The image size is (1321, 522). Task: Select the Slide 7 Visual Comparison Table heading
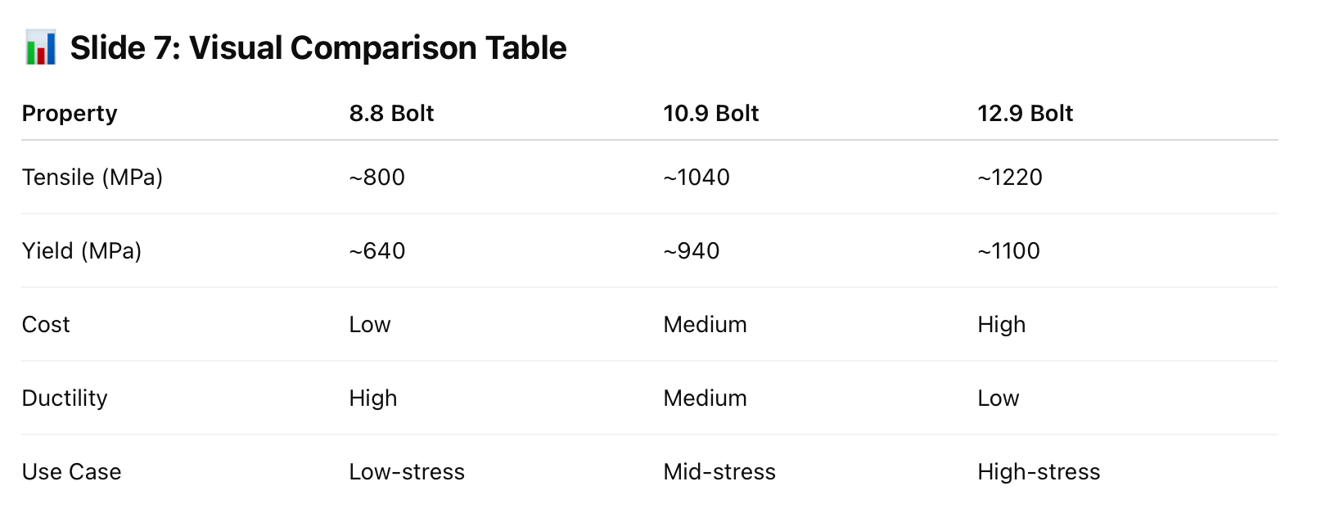(318, 47)
